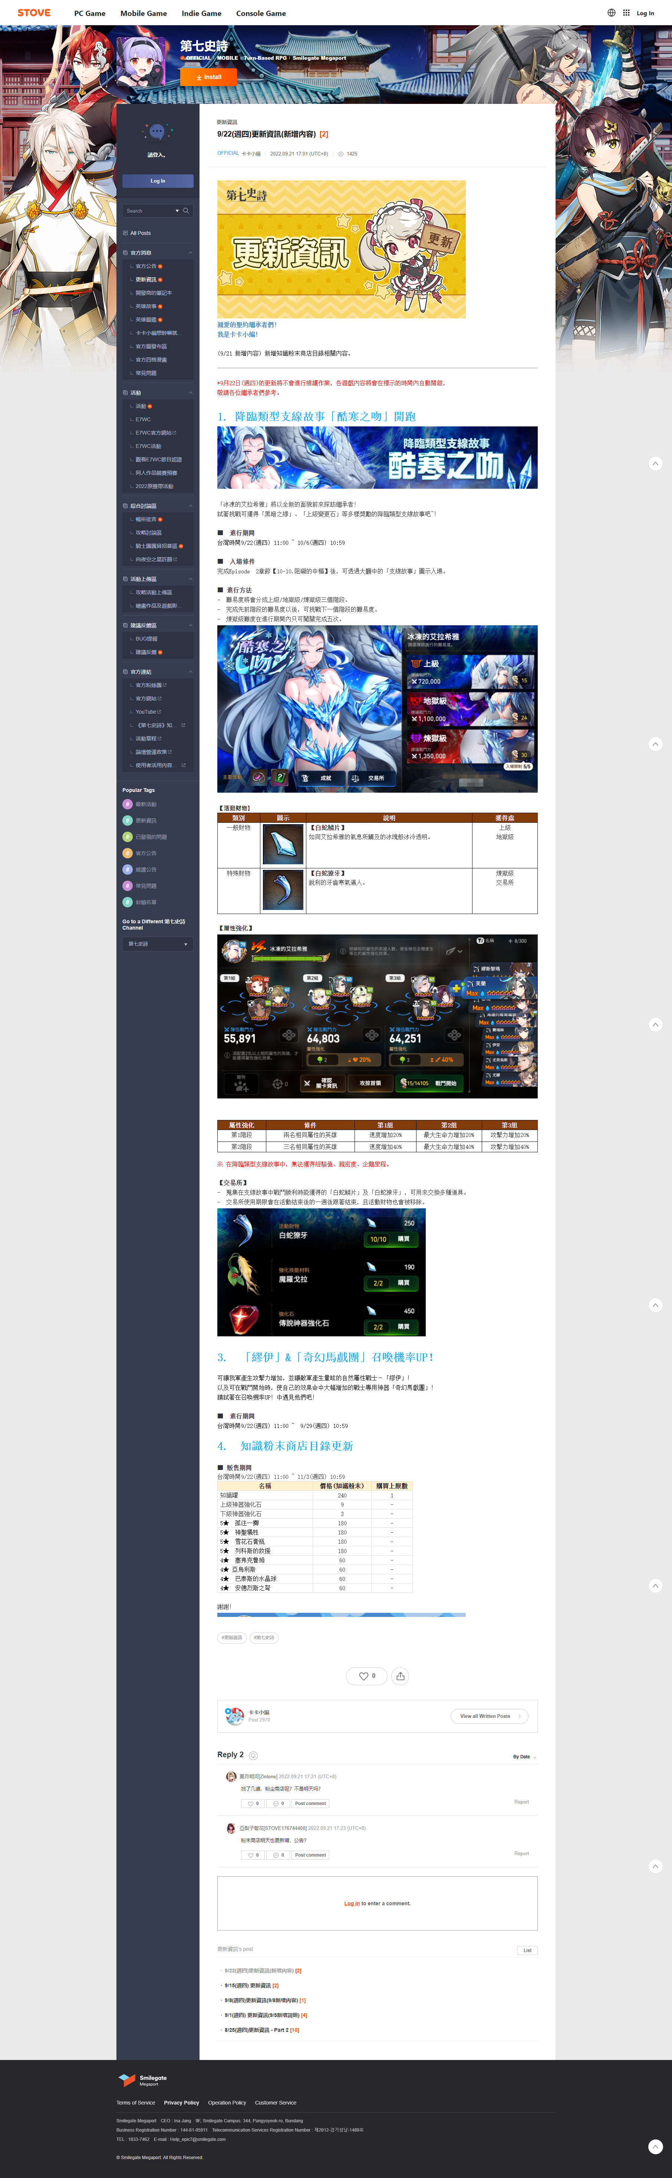Open the BUG提報 board
The height and width of the screenshot is (2178, 672).
[146, 638]
